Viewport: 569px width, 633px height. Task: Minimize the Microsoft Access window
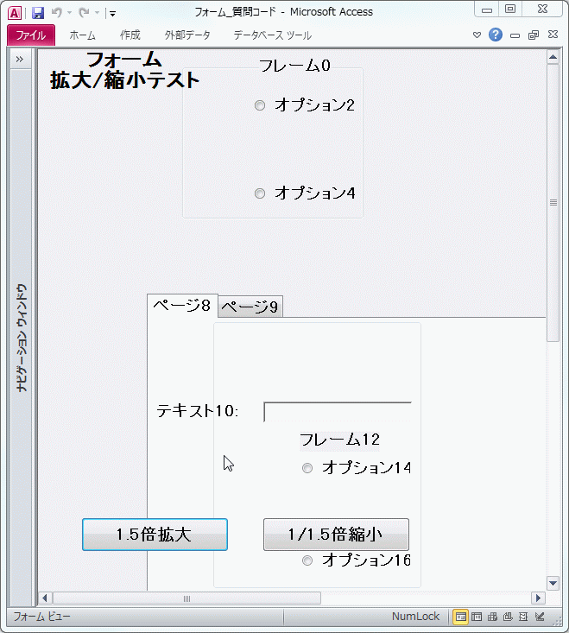pyautogui.click(x=487, y=9)
